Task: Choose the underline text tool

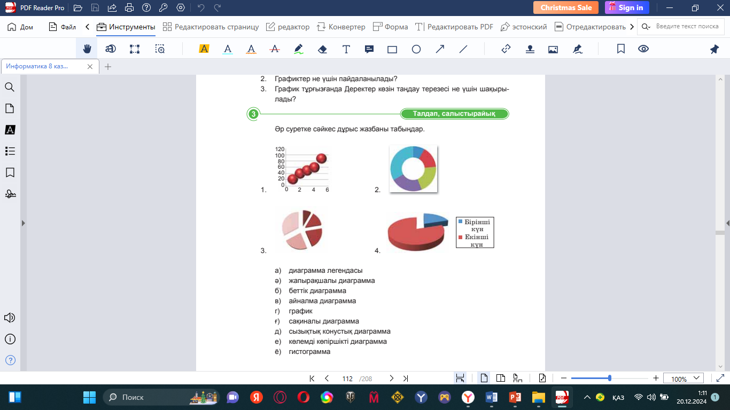Action: 228,49
